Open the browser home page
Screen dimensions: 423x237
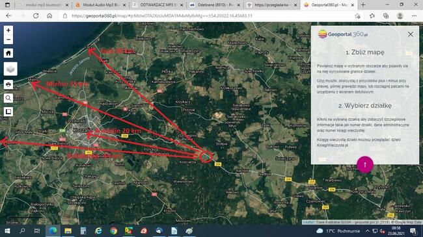pyautogui.click(x=49, y=16)
